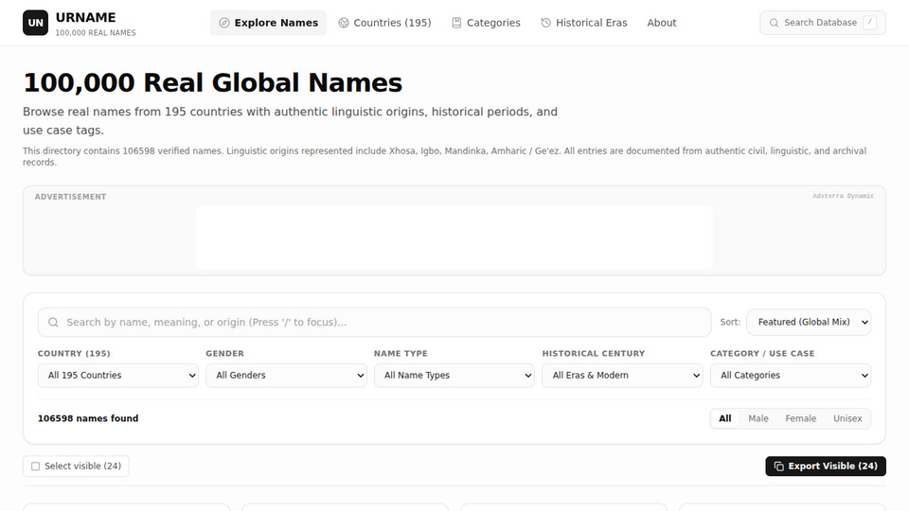Select the Unisex gender filter
The width and height of the screenshot is (909, 511).
coord(847,418)
